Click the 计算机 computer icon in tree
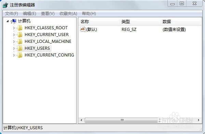205x134 pixels. pyautogui.click(x=14, y=21)
